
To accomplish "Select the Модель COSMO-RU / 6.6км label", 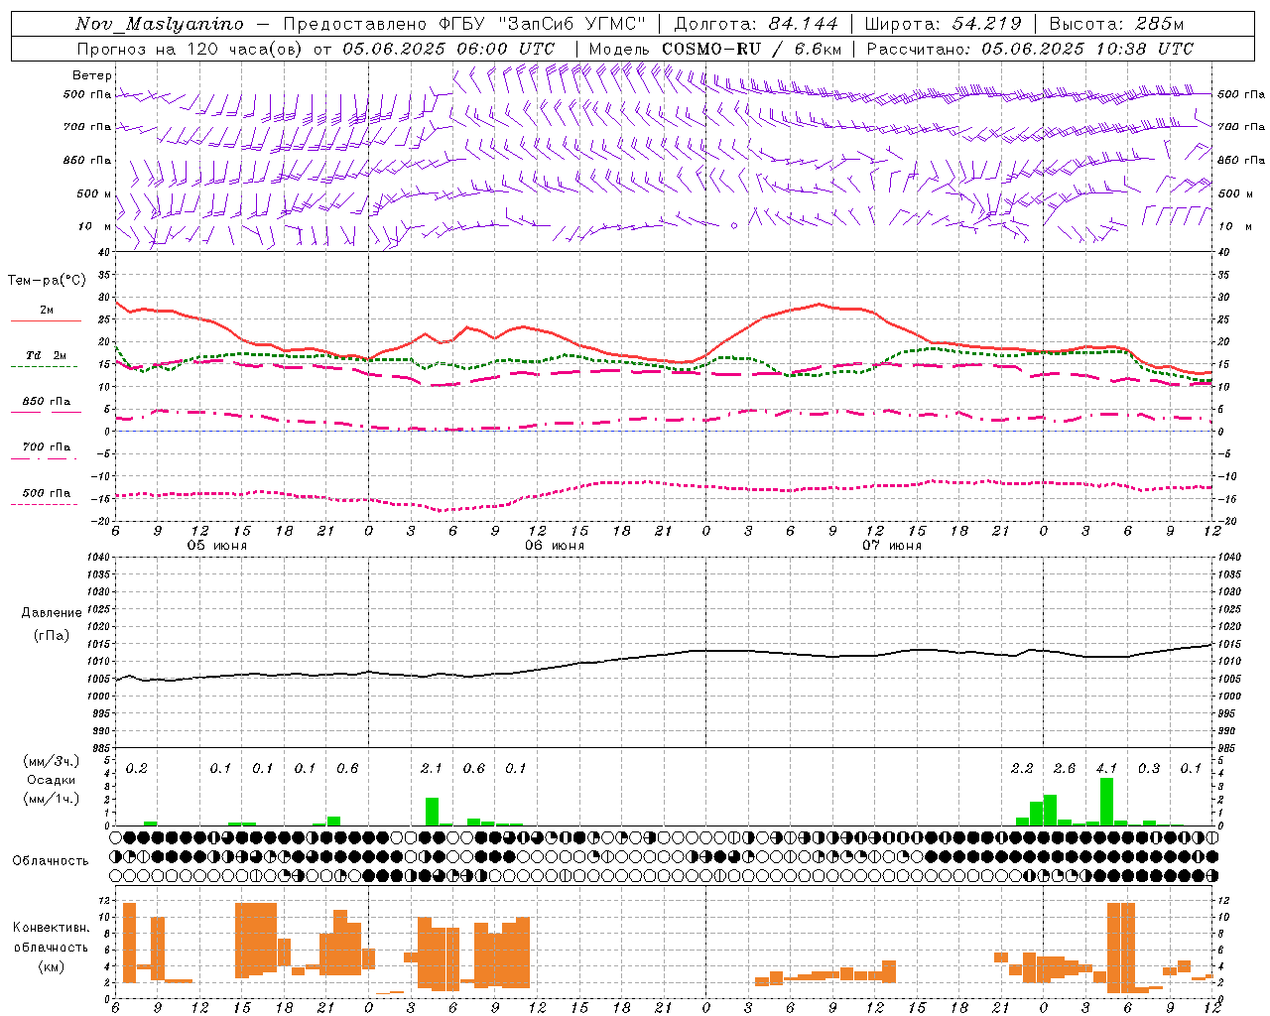I will pos(714,49).
